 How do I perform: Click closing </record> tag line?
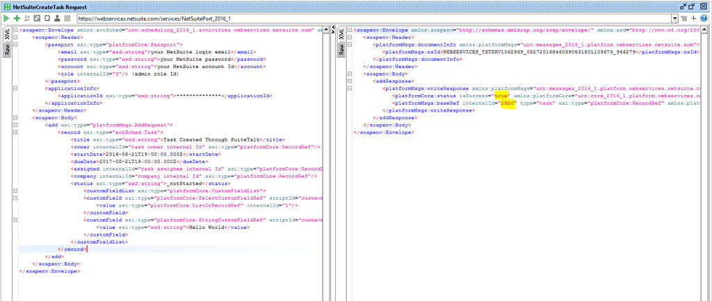click(71, 250)
